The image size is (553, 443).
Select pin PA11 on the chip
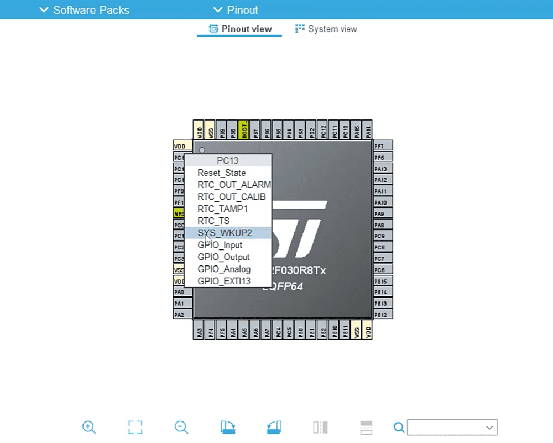click(x=383, y=191)
